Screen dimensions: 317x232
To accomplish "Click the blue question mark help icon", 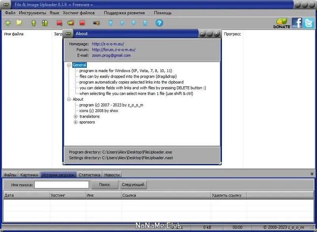I will (159, 23).
